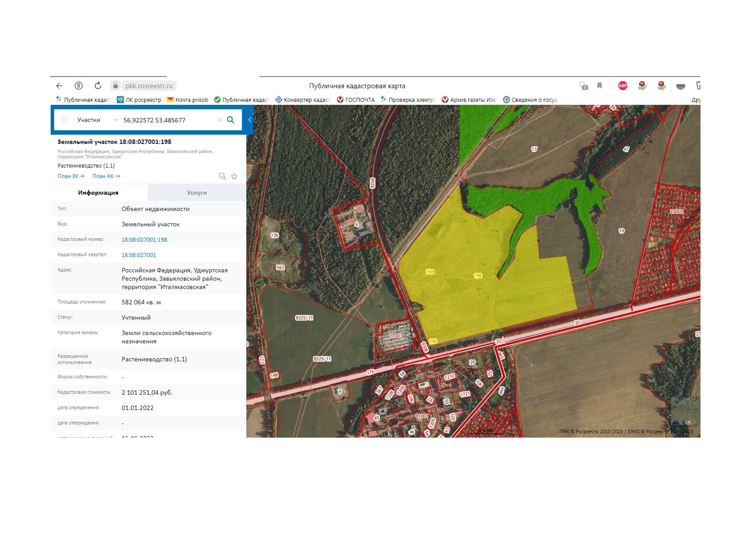Click the padlock site security icon

click(x=115, y=86)
